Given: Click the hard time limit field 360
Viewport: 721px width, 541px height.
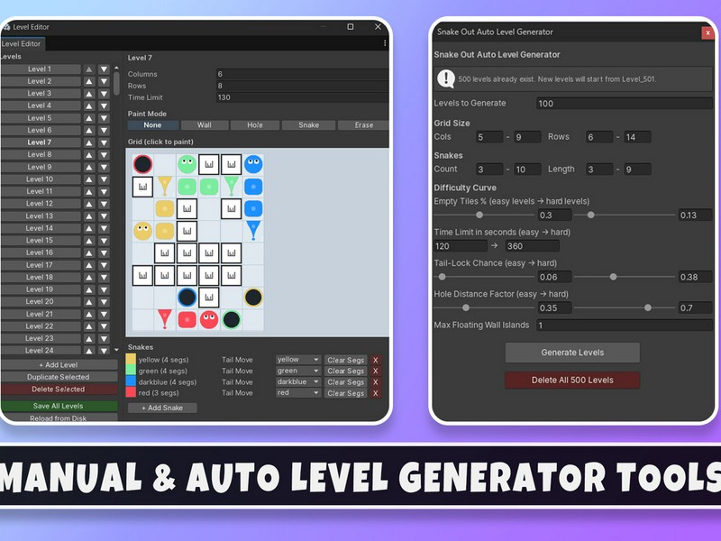Looking at the screenshot, I should 532,246.
